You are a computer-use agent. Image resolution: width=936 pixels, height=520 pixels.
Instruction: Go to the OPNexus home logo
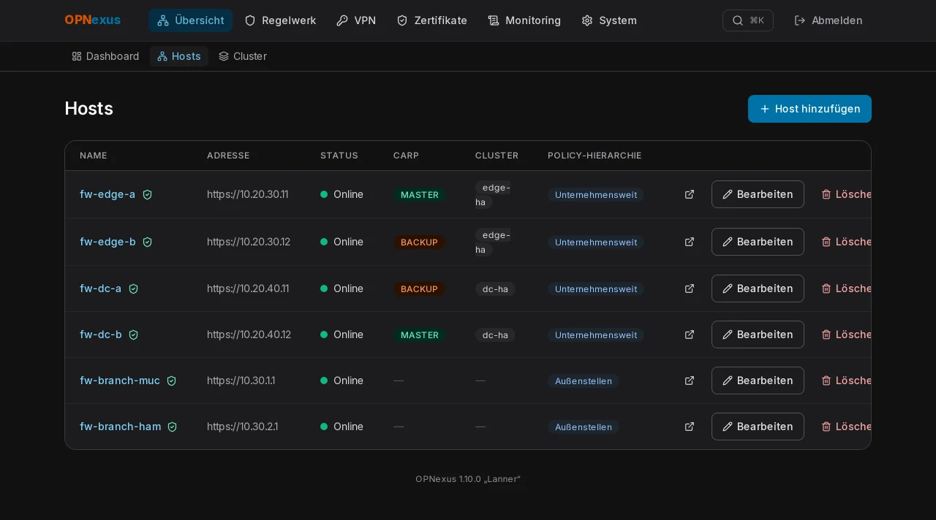click(93, 20)
